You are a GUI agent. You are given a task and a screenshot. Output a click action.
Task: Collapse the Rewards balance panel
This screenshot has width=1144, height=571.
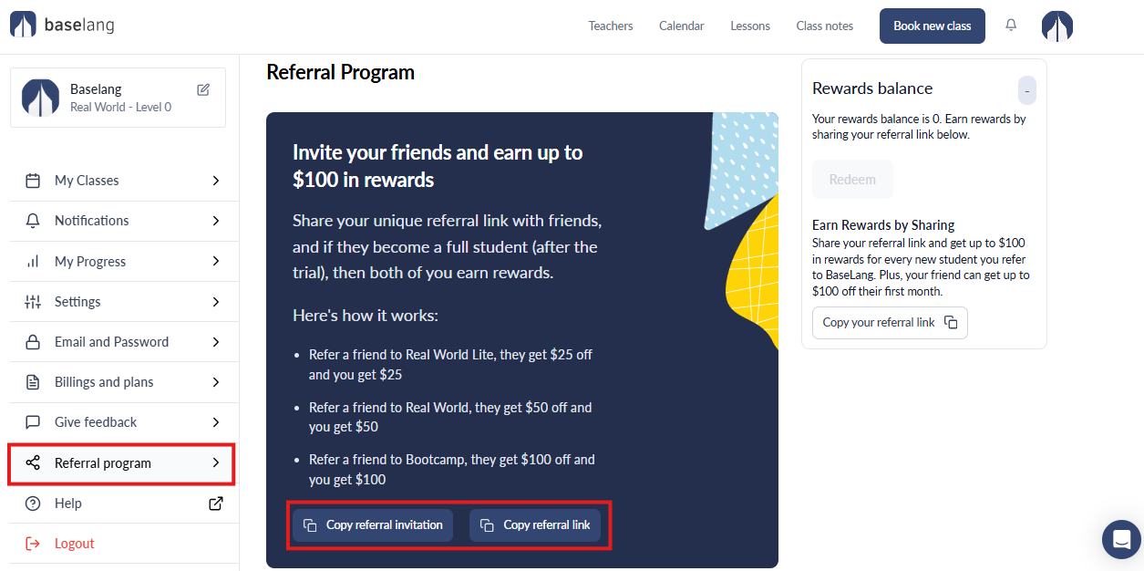(x=1026, y=90)
